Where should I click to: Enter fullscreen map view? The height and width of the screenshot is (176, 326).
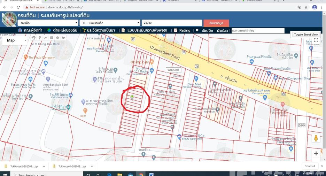pyautogui.click(x=316, y=40)
